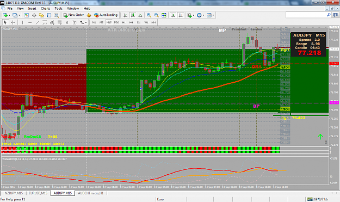Expand the Templates dropdown arrow

tap(213, 15)
